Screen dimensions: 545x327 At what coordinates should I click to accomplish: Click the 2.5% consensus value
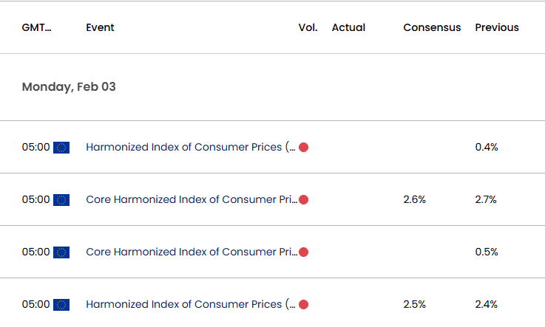(414, 304)
